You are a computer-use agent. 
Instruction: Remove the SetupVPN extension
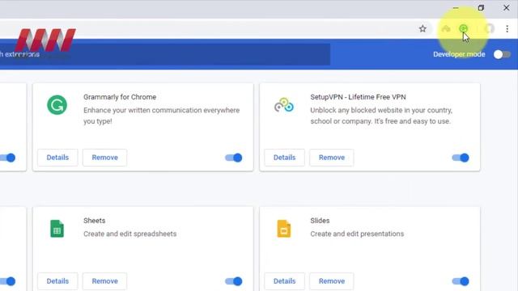332,158
